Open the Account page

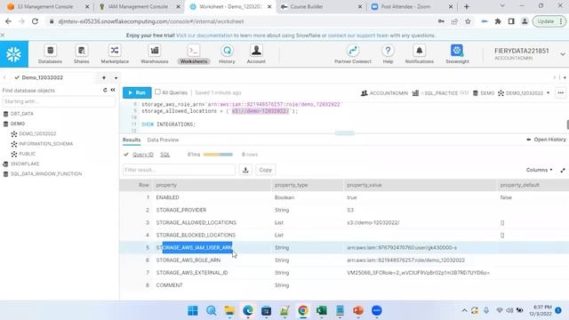256,54
